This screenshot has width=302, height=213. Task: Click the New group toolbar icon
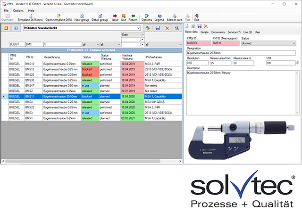[x=81, y=18]
